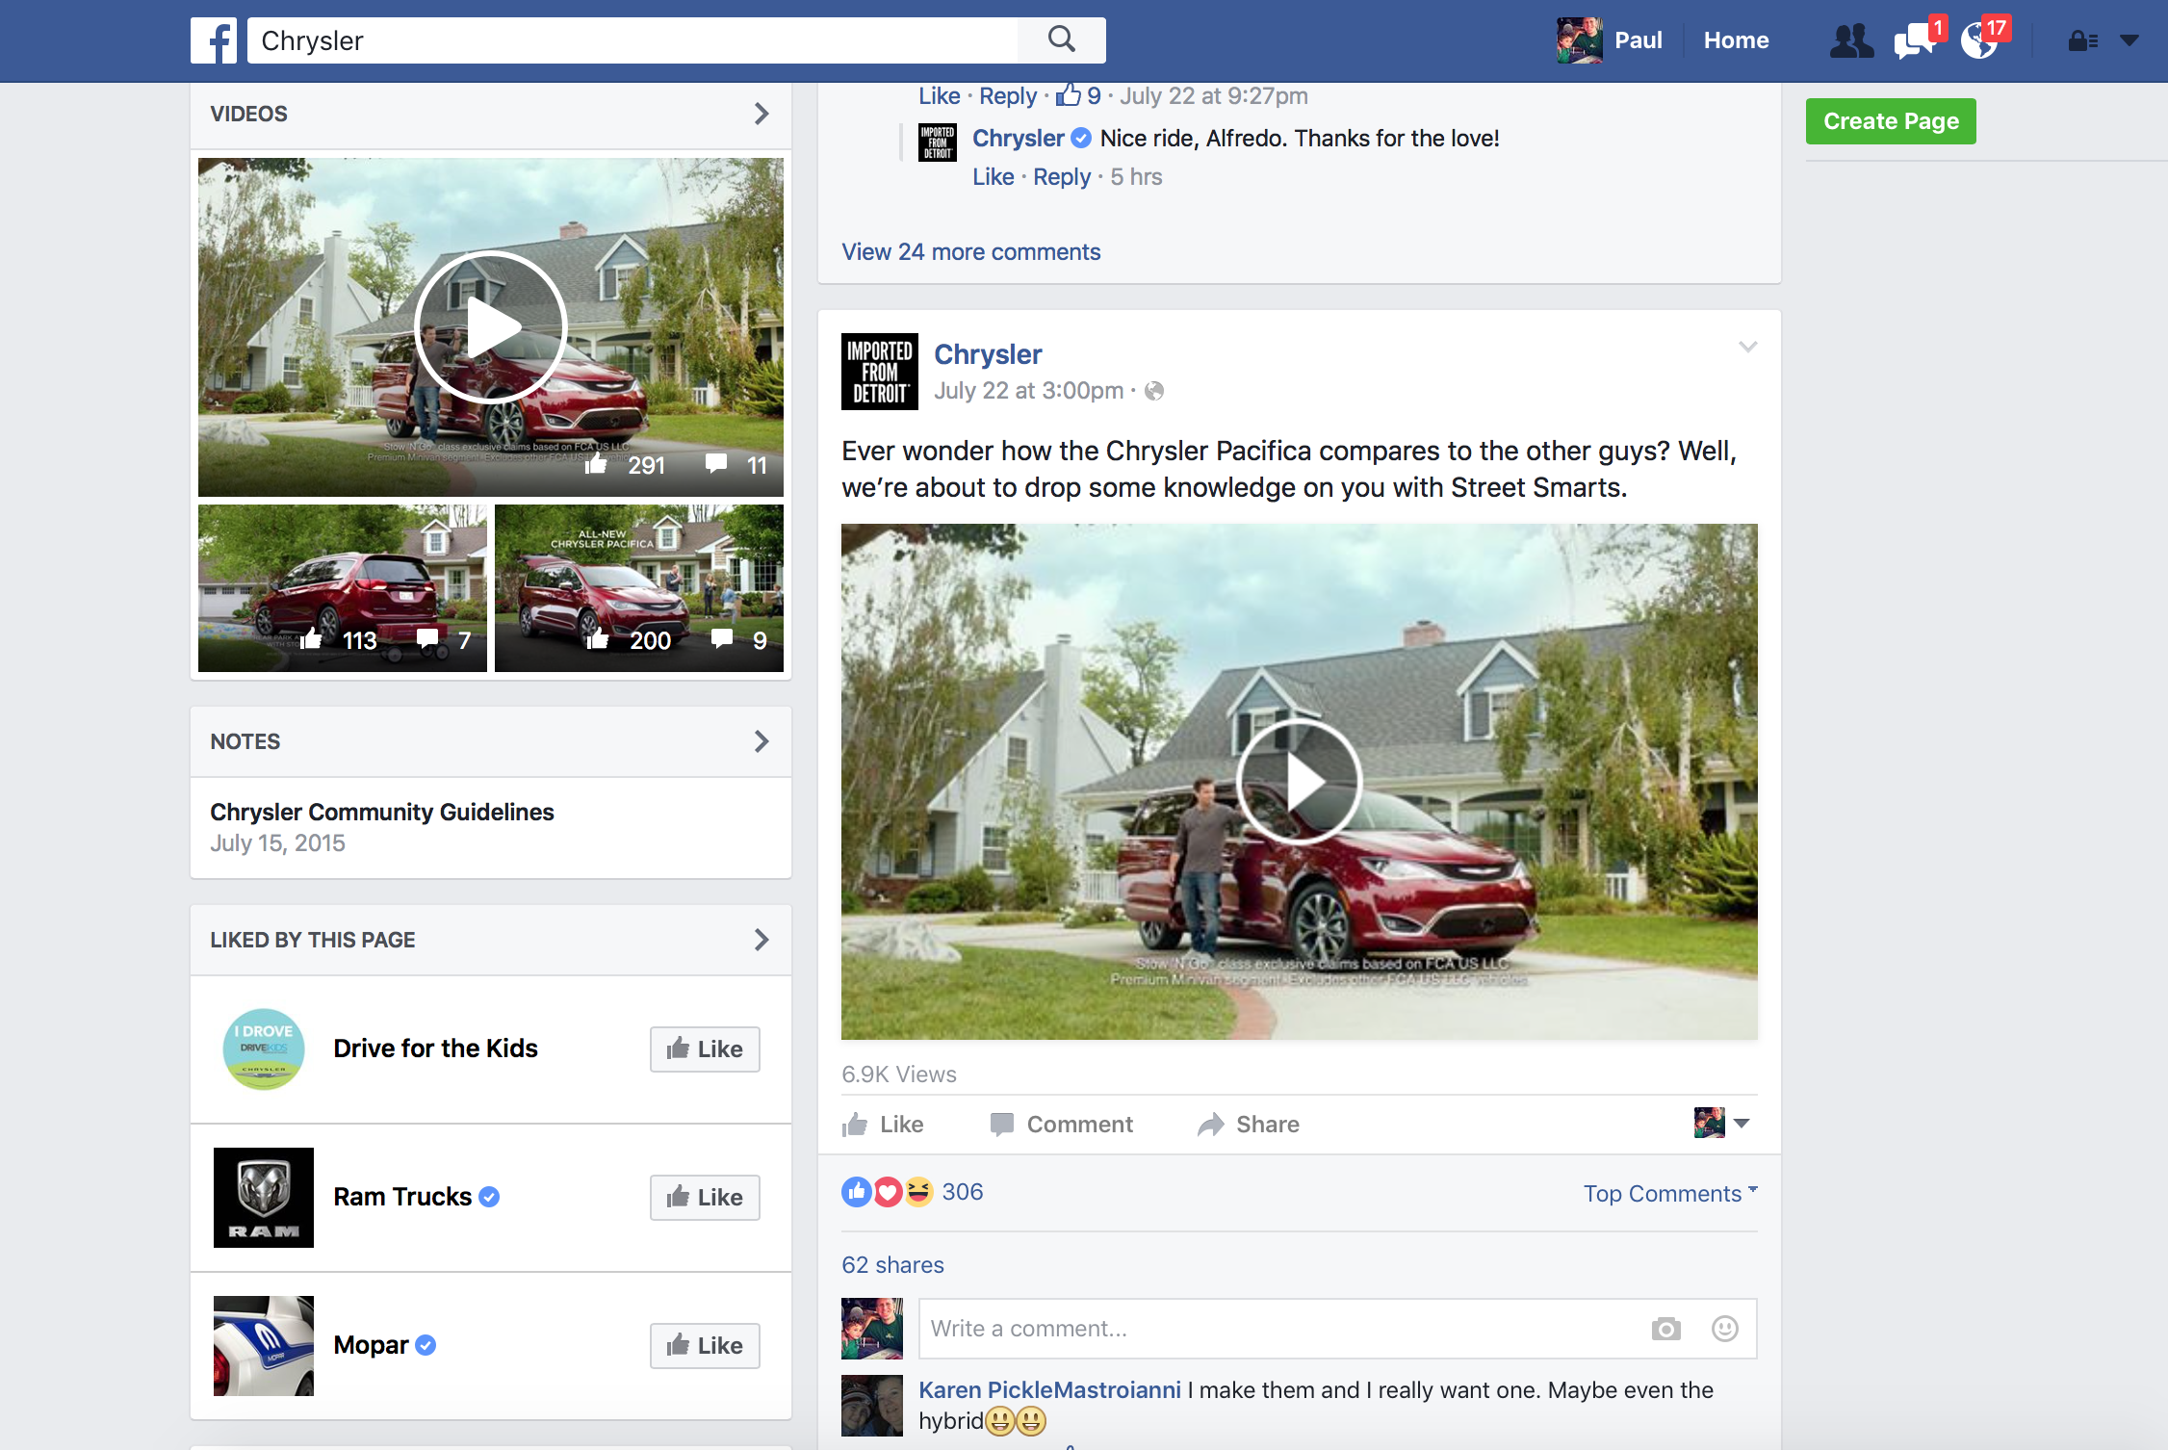Viewport: 2168px width, 1450px height.
Task: Like the Ram Trucks page
Action: click(x=705, y=1198)
